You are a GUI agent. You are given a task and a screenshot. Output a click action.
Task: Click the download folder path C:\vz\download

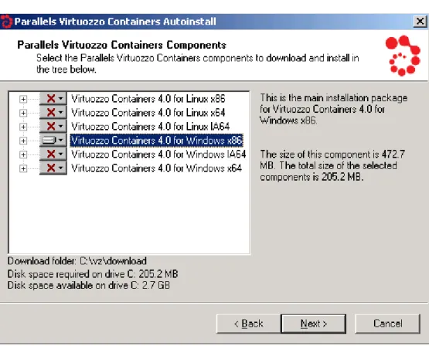coord(113,261)
